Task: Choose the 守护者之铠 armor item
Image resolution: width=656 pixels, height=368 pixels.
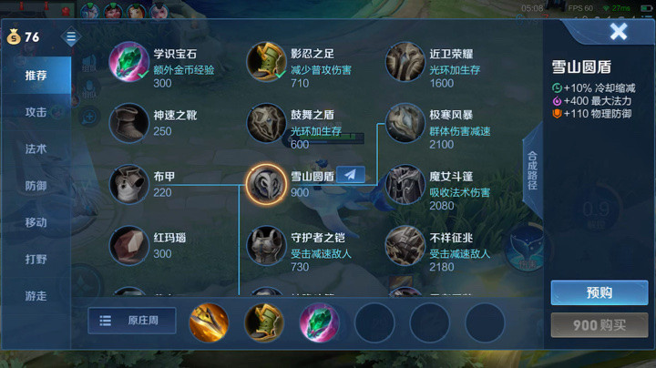Action: click(266, 245)
